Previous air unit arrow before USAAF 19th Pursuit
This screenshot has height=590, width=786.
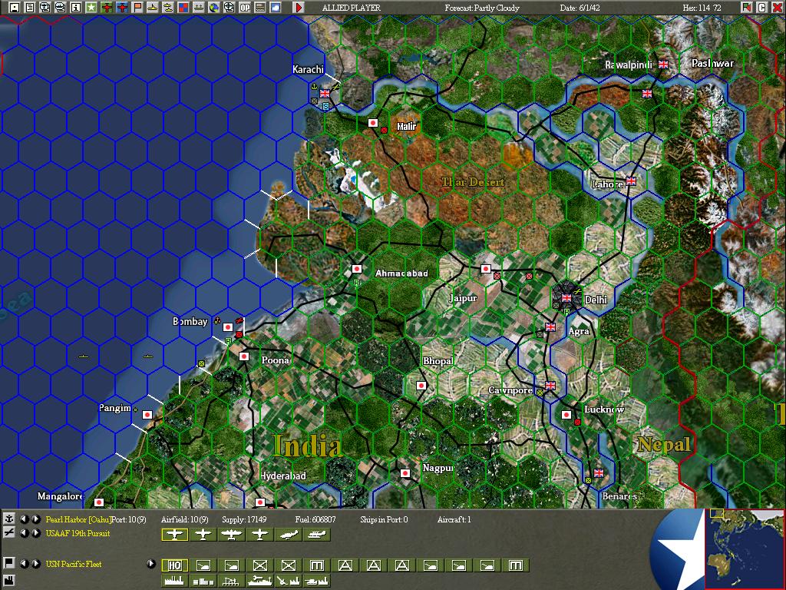pyautogui.click(x=24, y=533)
